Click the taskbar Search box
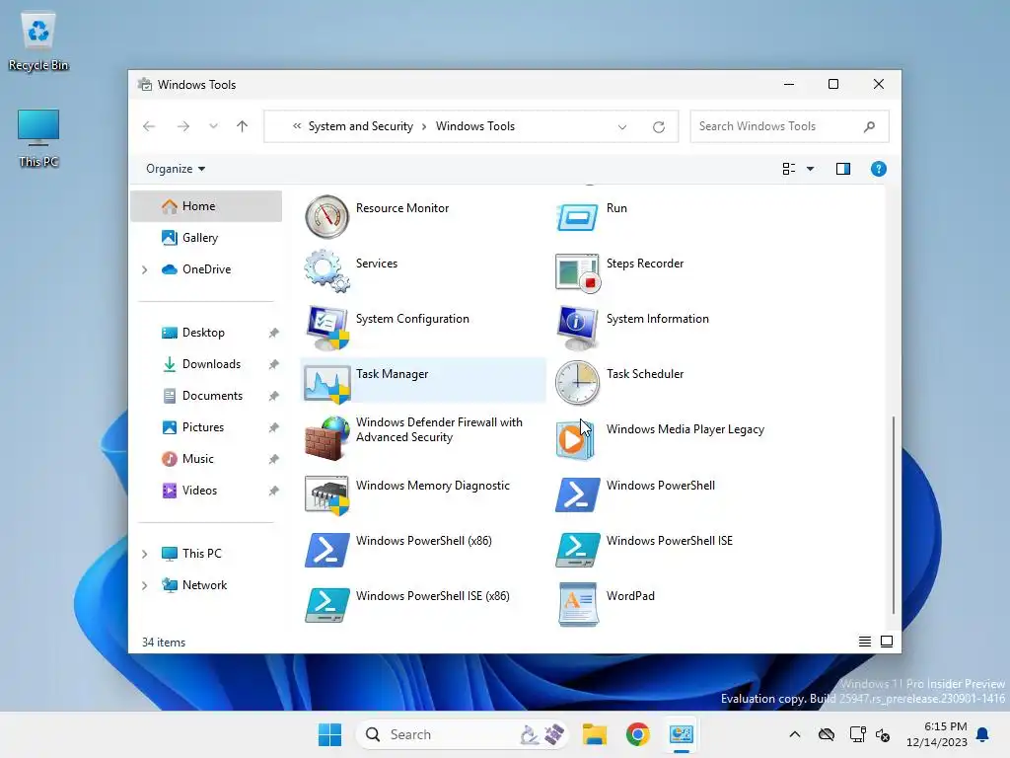This screenshot has width=1010, height=758. click(462, 734)
